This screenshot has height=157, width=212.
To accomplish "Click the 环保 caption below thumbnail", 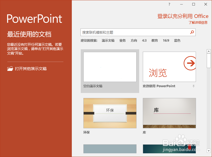I will [x=87, y=132].
